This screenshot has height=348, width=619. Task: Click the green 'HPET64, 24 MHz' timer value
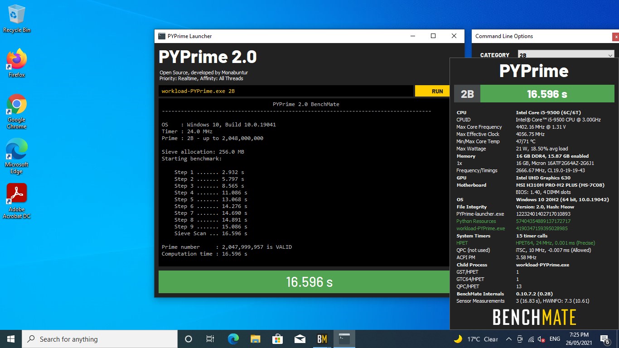[556, 243]
